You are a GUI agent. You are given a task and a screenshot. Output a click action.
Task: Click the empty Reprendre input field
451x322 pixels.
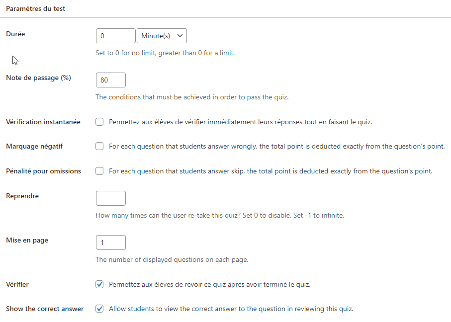pos(110,198)
